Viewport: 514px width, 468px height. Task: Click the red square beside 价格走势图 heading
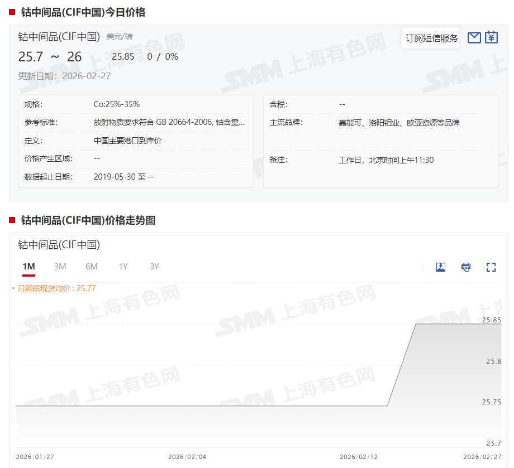[x=12, y=220]
